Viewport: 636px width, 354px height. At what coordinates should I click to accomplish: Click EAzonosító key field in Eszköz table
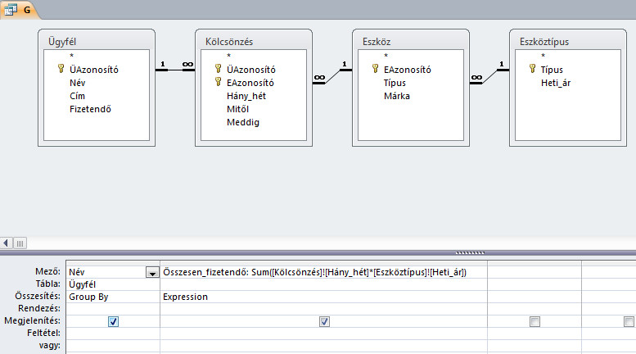pos(407,70)
